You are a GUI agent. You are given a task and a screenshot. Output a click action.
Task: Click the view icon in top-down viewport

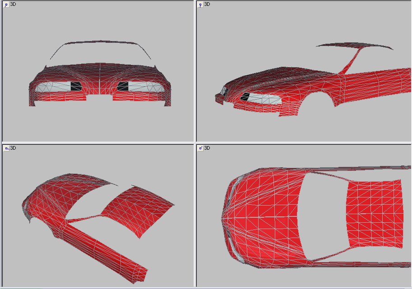[x=200, y=148]
